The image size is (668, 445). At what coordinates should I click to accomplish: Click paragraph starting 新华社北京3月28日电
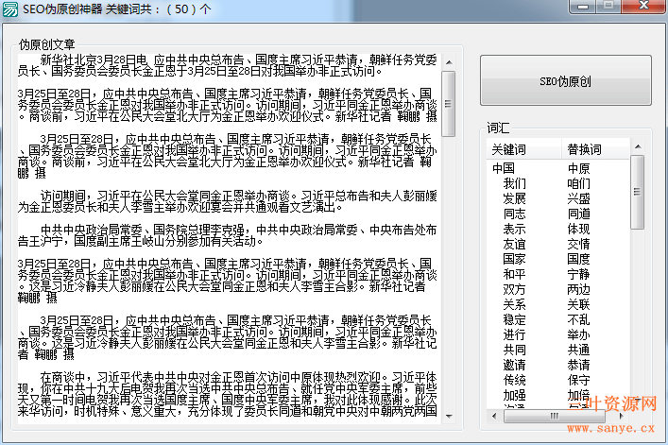point(228,65)
